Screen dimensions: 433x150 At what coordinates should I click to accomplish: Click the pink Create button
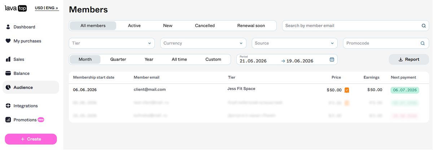coord(31,139)
